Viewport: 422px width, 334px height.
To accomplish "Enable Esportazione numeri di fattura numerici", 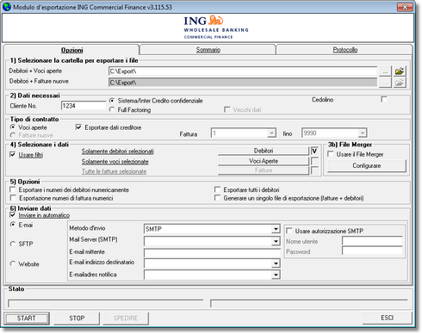I will pos(13,198).
